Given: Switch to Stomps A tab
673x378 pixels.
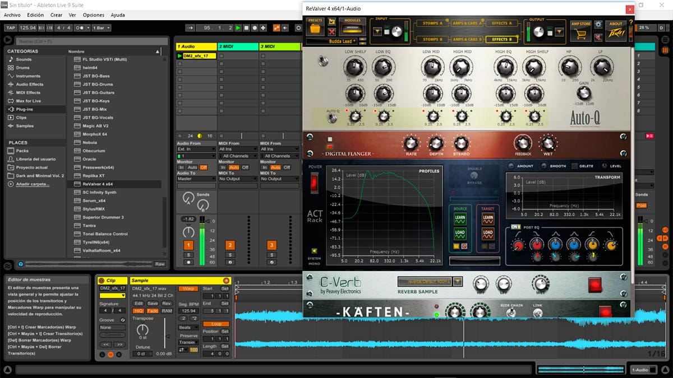Looking at the screenshot, I should (x=432, y=24).
